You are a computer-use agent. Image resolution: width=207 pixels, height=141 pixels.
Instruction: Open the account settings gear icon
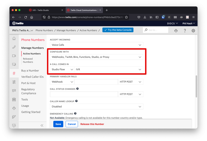point(193,31)
